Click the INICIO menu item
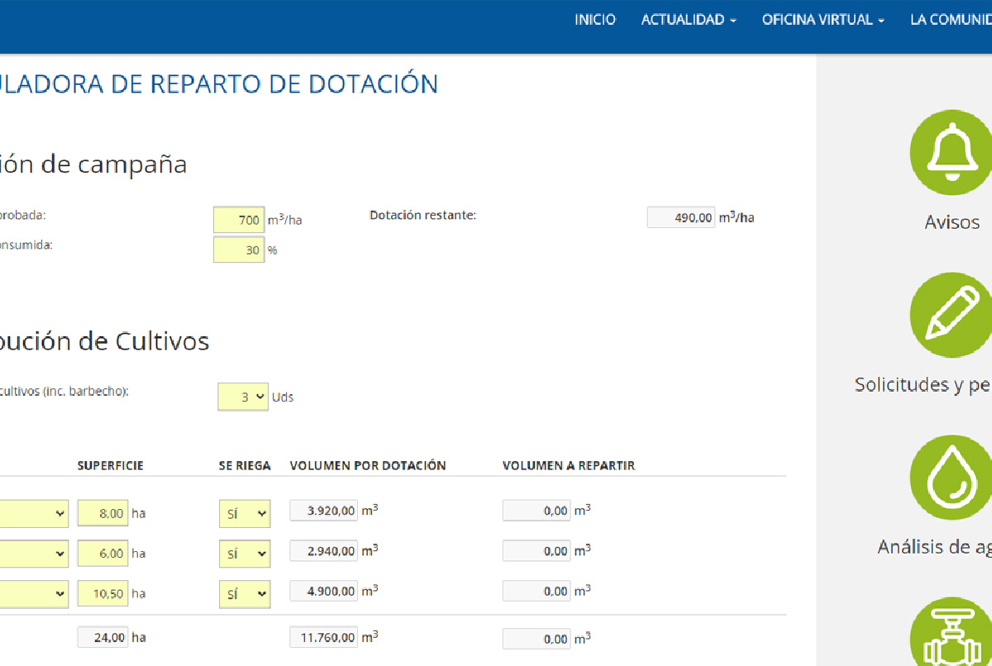This screenshot has height=666, width=992. point(594,19)
